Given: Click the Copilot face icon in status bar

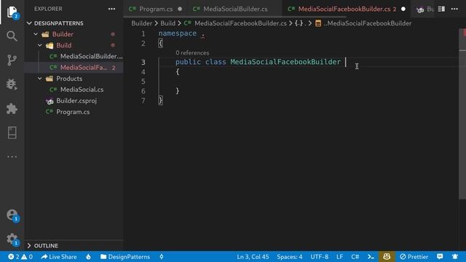Looking at the screenshot, I should [x=387, y=257].
